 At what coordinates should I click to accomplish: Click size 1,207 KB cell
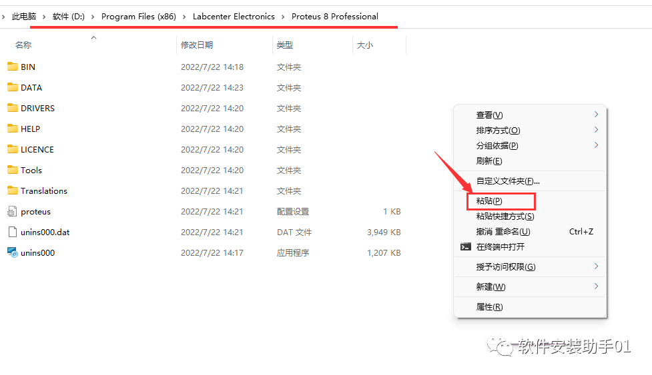click(384, 252)
